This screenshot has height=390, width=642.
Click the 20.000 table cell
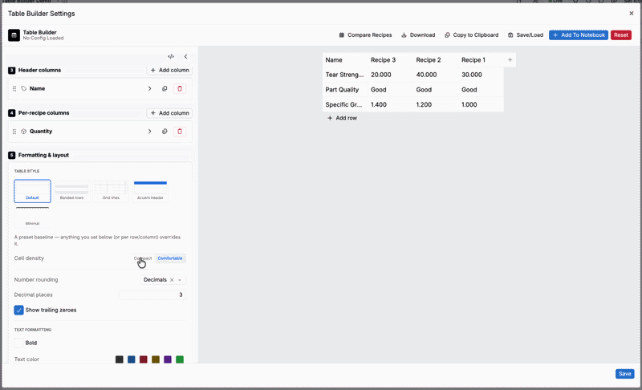pyautogui.click(x=390, y=75)
